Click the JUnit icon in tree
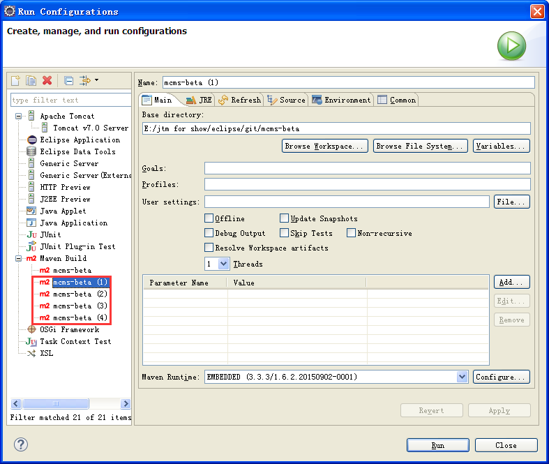 [31, 234]
